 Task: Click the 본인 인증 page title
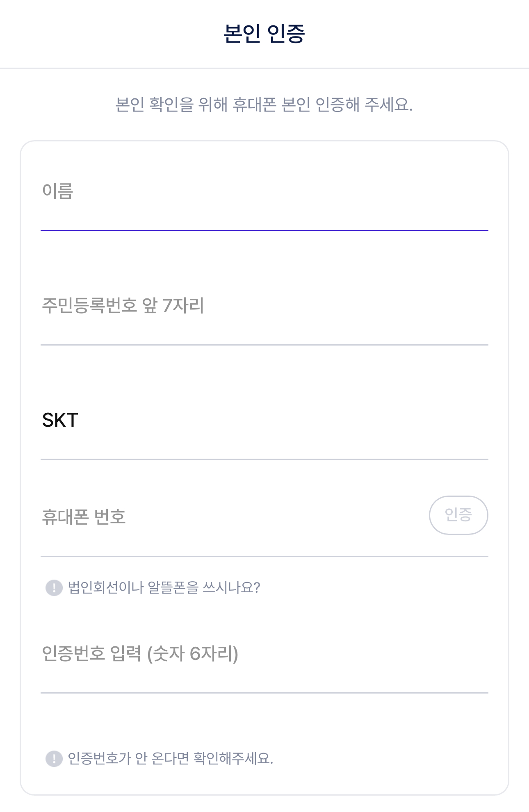[x=264, y=33]
